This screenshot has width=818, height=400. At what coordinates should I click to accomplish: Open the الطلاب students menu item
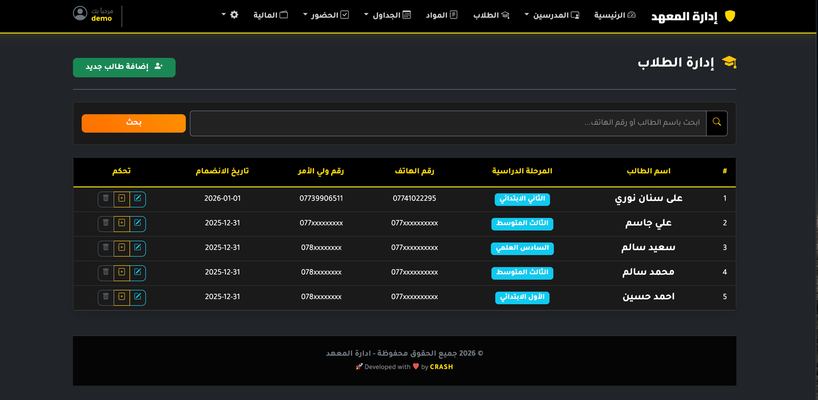(491, 15)
